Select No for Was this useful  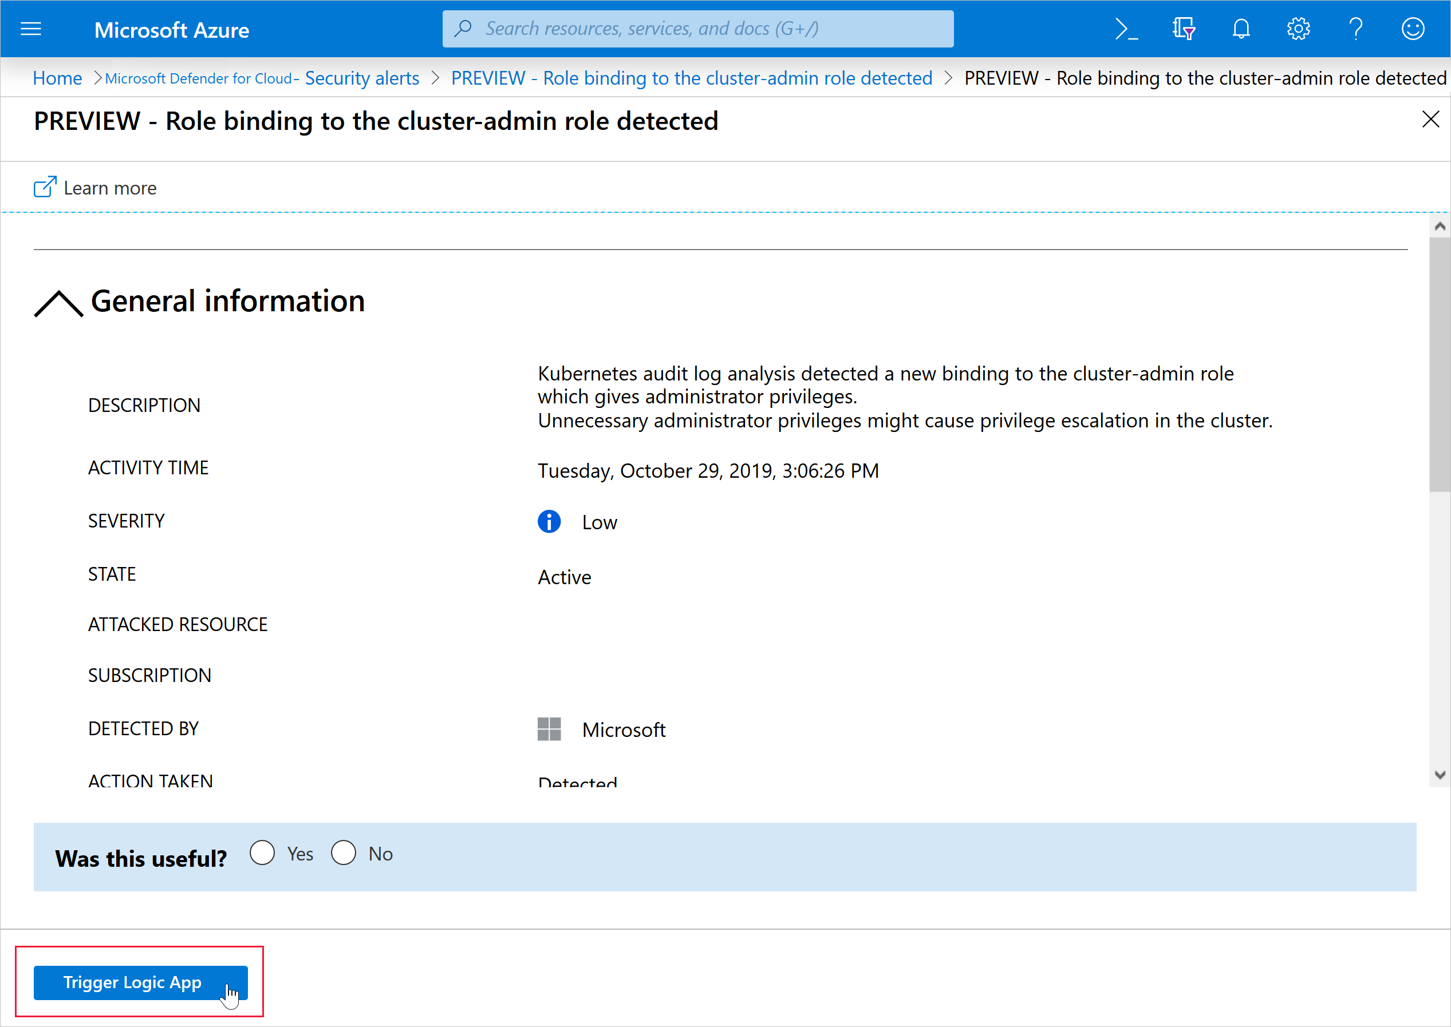pyautogui.click(x=344, y=853)
